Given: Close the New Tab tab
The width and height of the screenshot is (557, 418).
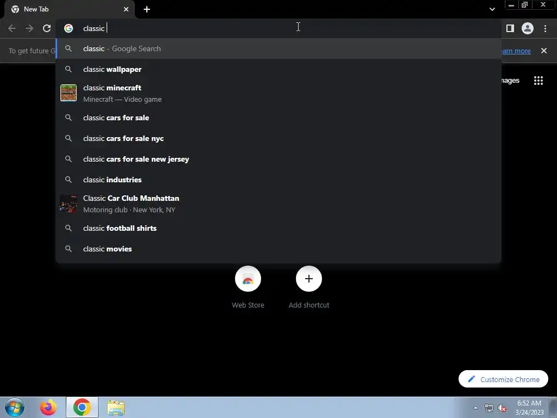Looking at the screenshot, I should coord(126,9).
